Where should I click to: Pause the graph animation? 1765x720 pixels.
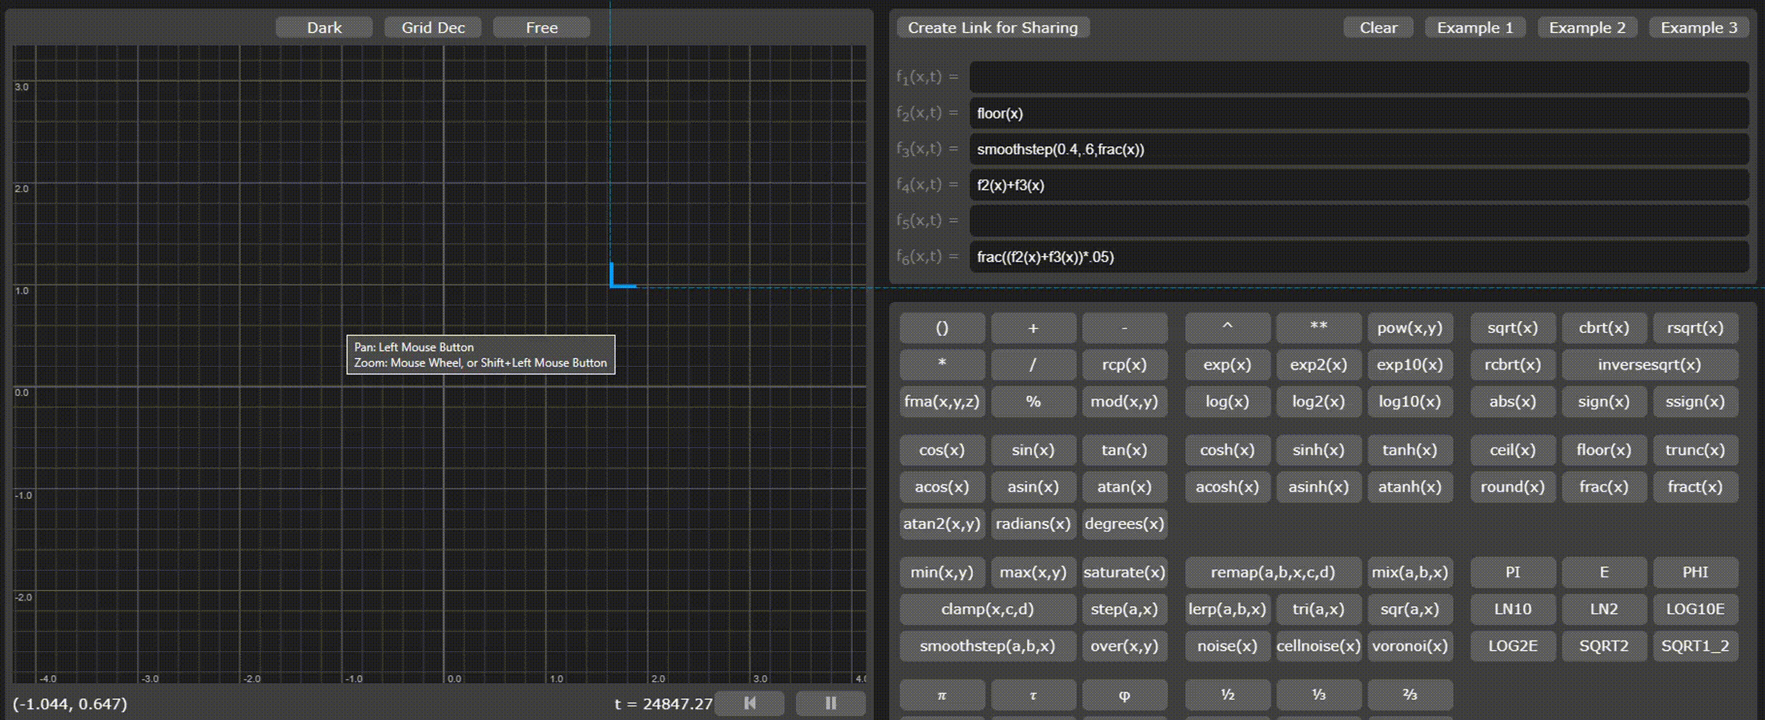coord(830,703)
